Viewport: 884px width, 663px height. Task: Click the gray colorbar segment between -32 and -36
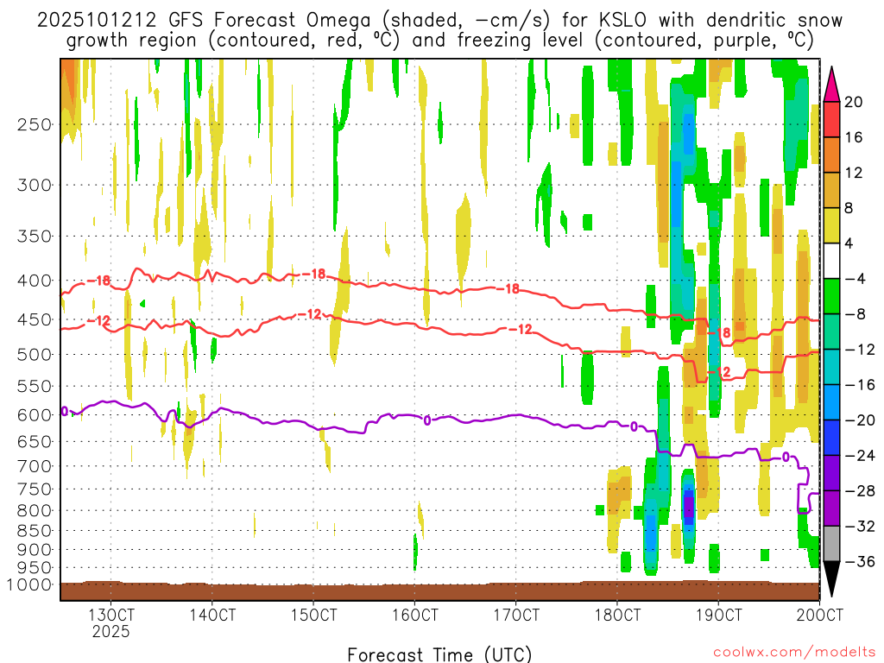(x=831, y=544)
